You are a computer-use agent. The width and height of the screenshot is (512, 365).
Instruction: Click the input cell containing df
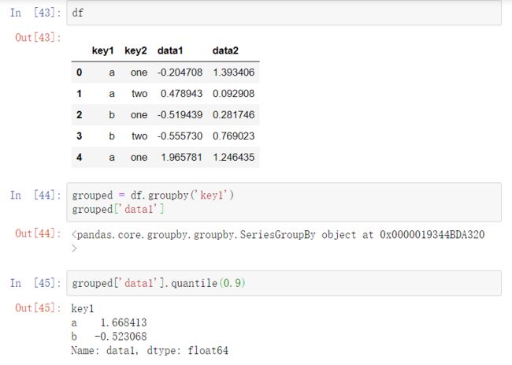[x=284, y=13]
